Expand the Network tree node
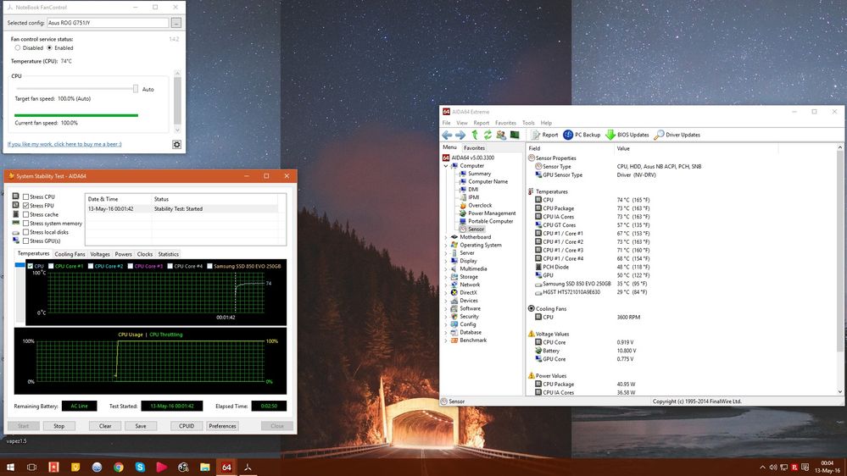Viewport: 847px width, 476px height. click(x=446, y=285)
